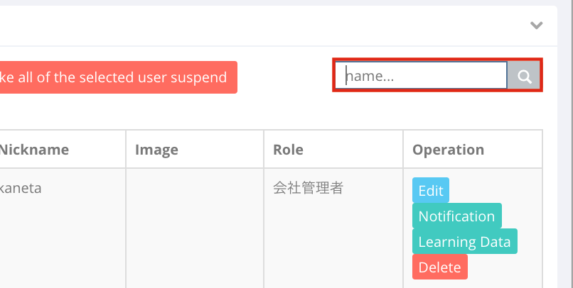
Task: Click the blank gap left of the search box
Action: [x=285, y=77]
